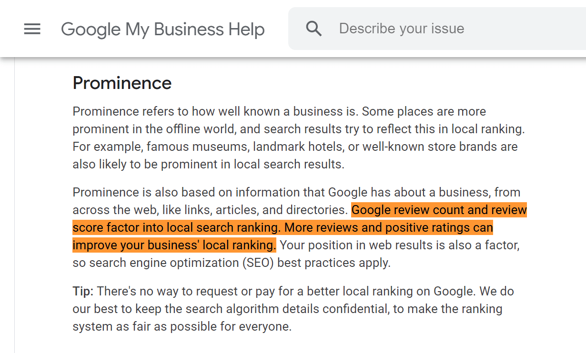Image resolution: width=586 pixels, height=353 pixels.
Task: Open the hamburger main menu
Action: coord(32,29)
